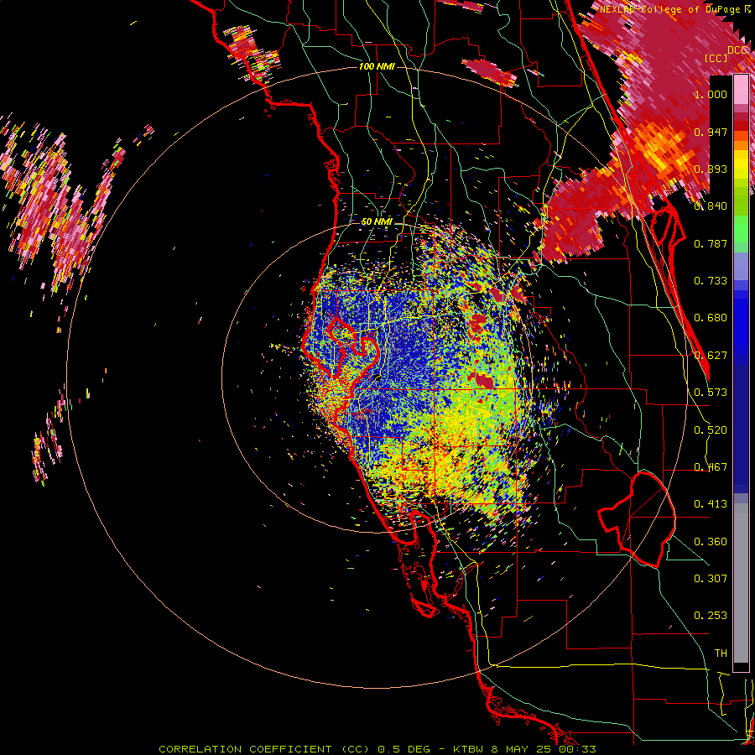The width and height of the screenshot is (755, 755).
Task: Click the "KTBW" station ID in footer
Action: 468,749
